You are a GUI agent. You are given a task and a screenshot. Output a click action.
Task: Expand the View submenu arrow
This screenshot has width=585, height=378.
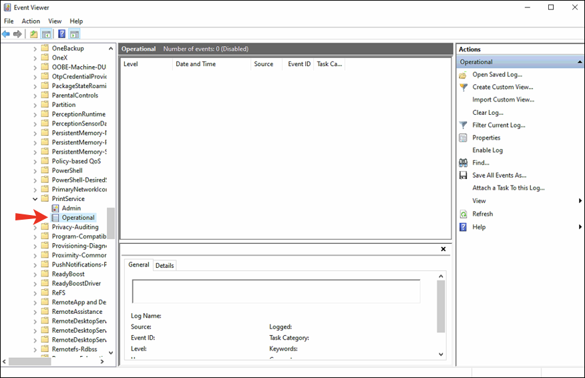580,201
